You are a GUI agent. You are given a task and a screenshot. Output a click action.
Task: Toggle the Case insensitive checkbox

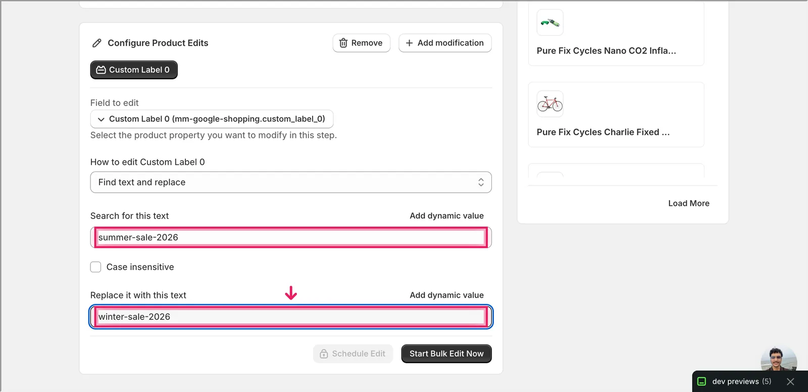tap(96, 267)
